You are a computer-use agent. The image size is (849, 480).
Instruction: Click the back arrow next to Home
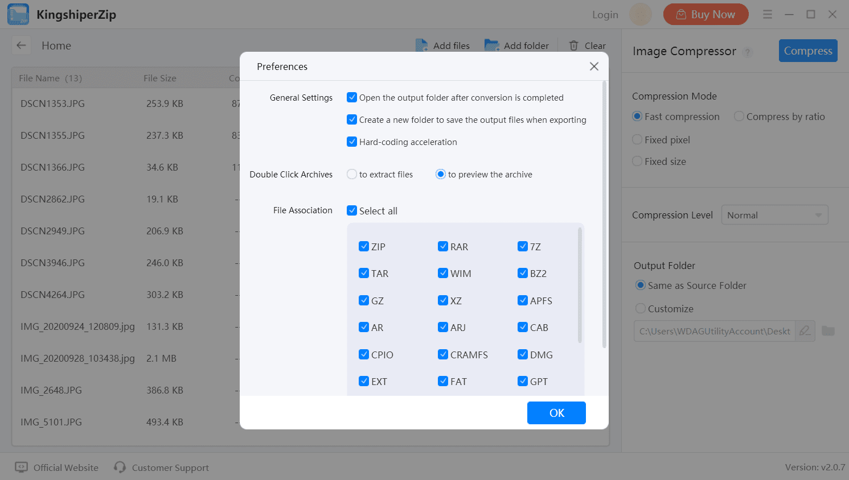[22, 45]
